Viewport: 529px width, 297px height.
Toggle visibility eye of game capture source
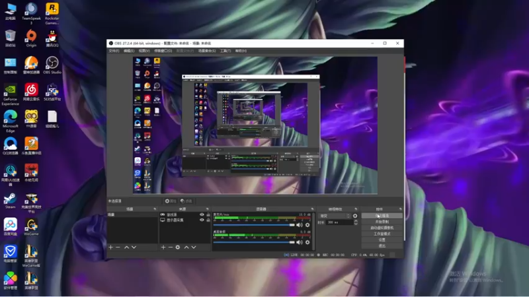[x=202, y=214]
